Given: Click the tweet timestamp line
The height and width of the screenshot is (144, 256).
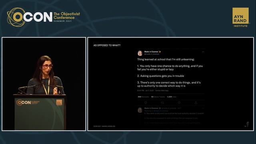Looking at the screenshot, I should [x=153, y=90].
